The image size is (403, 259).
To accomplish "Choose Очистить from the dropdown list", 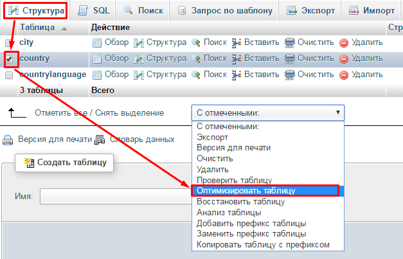I will (x=268, y=159).
